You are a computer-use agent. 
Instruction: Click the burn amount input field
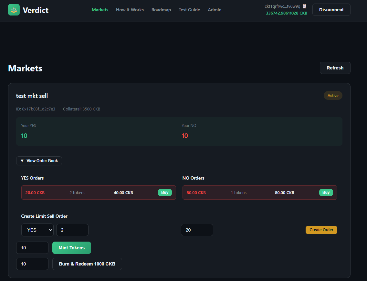point(32,264)
